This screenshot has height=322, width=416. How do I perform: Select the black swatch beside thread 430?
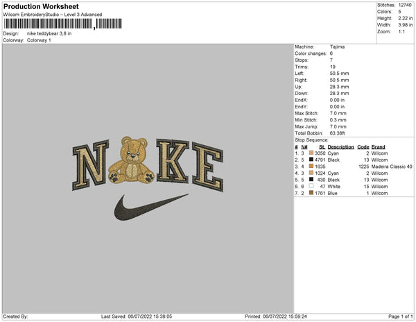pos(311,180)
